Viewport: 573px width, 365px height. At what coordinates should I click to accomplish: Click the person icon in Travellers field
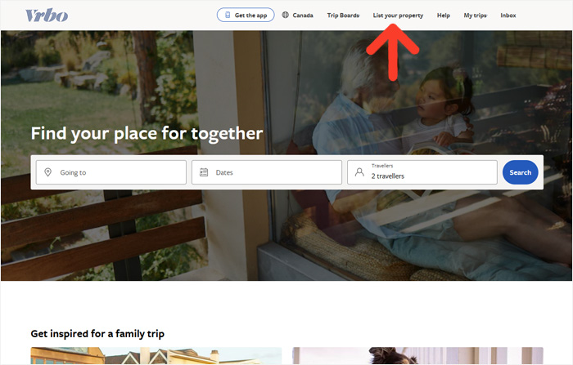[x=359, y=172]
